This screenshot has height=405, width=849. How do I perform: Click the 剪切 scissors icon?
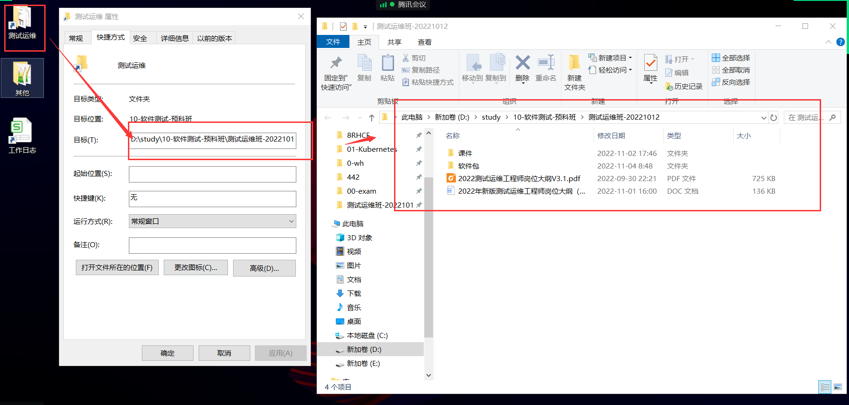coord(406,58)
